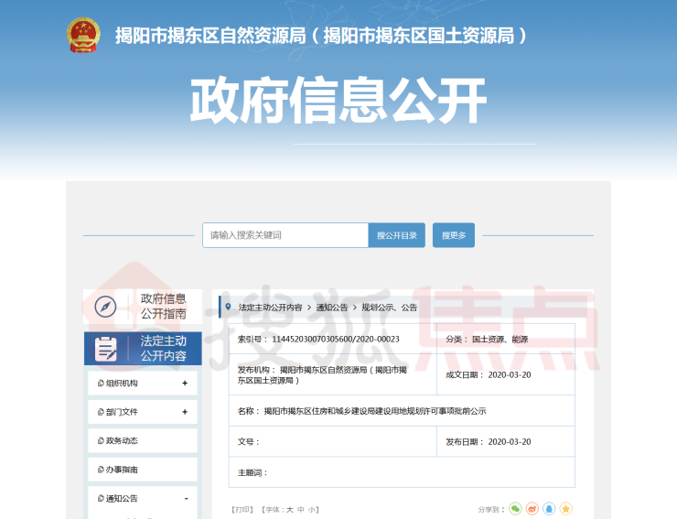This screenshot has width=677, height=519.
Task: Set font size to 大 (large)
Action: tap(290, 509)
